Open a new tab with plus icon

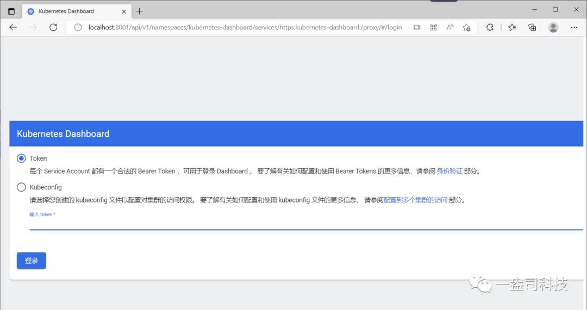139,11
